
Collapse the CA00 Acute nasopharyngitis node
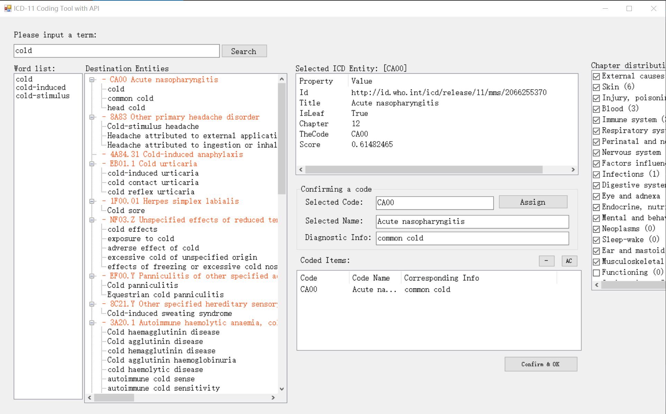pos(92,80)
